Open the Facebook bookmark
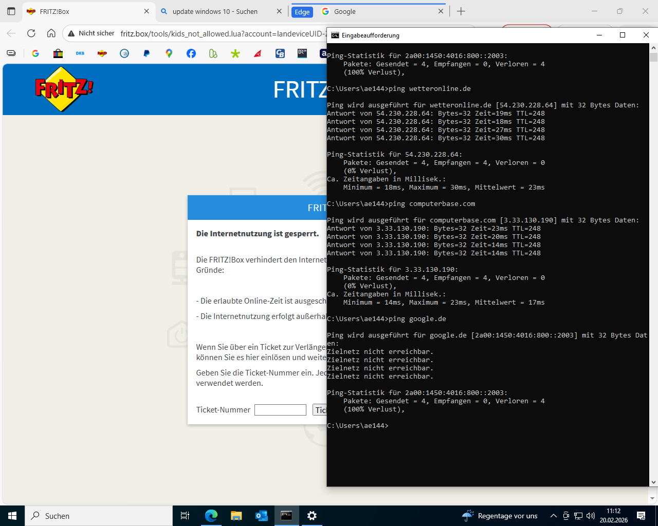 [x=191, y=53]
